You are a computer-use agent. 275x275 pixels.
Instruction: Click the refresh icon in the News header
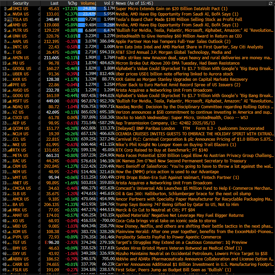pyautogui.click(x=270, y=3)
